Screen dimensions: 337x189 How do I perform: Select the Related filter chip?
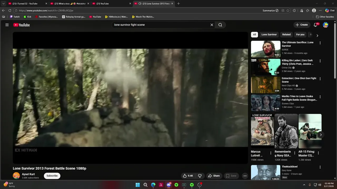click(286, 34)
